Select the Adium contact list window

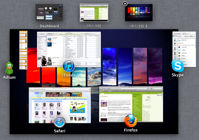23,50
